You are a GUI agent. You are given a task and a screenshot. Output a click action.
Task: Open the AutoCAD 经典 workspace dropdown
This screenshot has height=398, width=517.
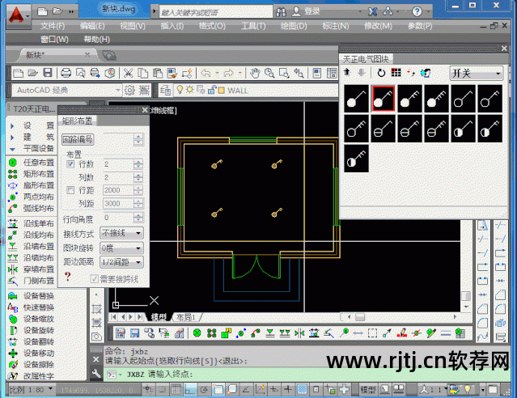pos(67,90)
